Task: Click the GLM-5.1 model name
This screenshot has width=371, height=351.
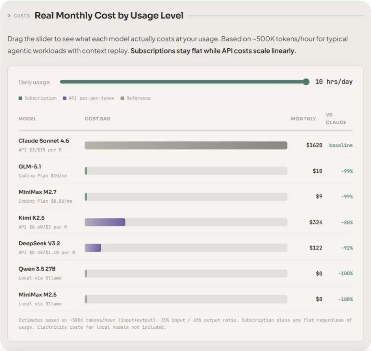Action: pyautogui.click(x=30, y=167)
